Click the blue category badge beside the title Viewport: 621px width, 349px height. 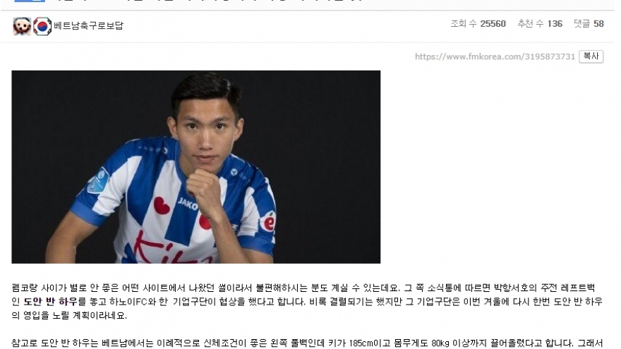(x=30, y=1)
